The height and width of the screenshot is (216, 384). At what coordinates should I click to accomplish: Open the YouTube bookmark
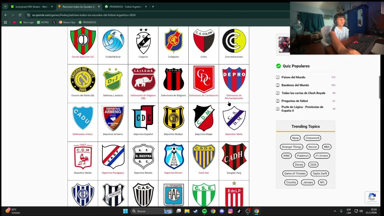[x=14, y=22]
